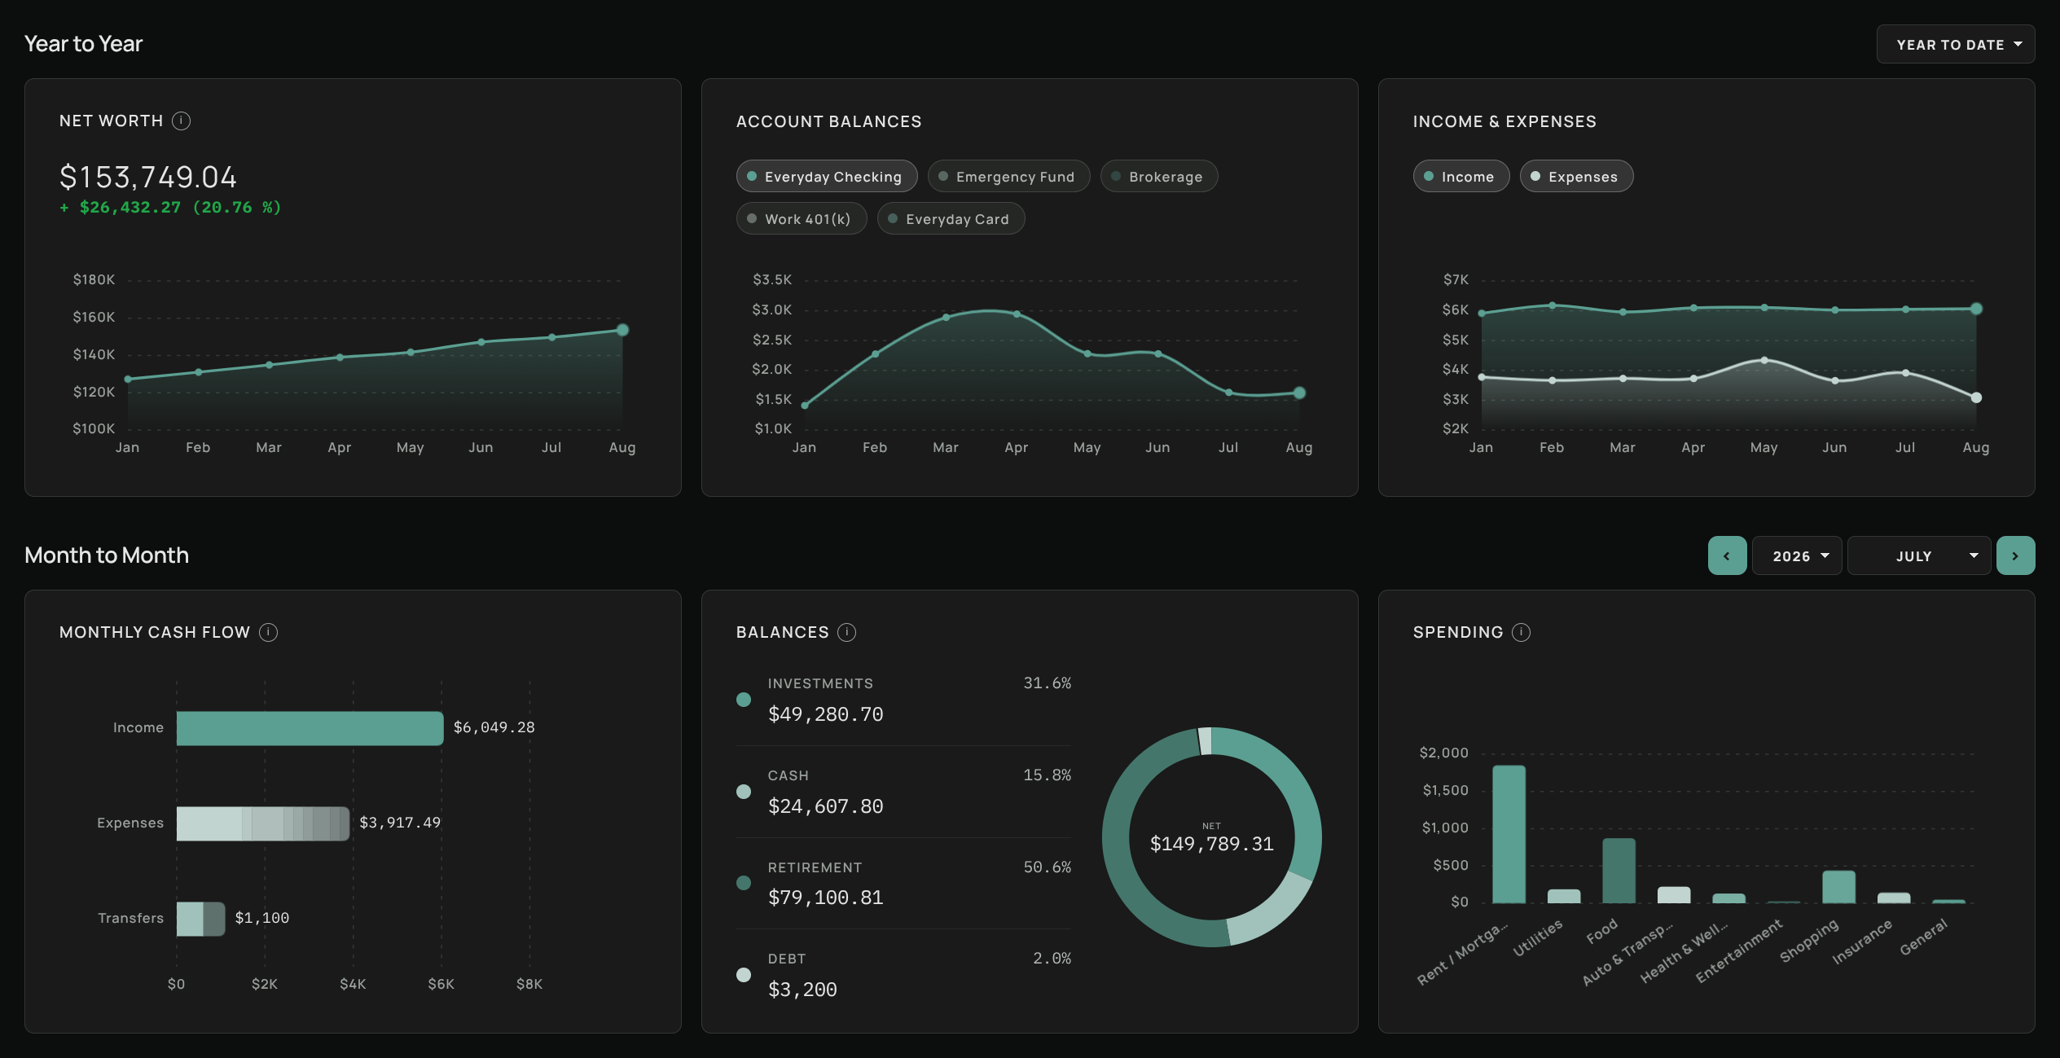Click the Account Balances card title
This screenshot has height=1058, width=2060.
point(828,121)
